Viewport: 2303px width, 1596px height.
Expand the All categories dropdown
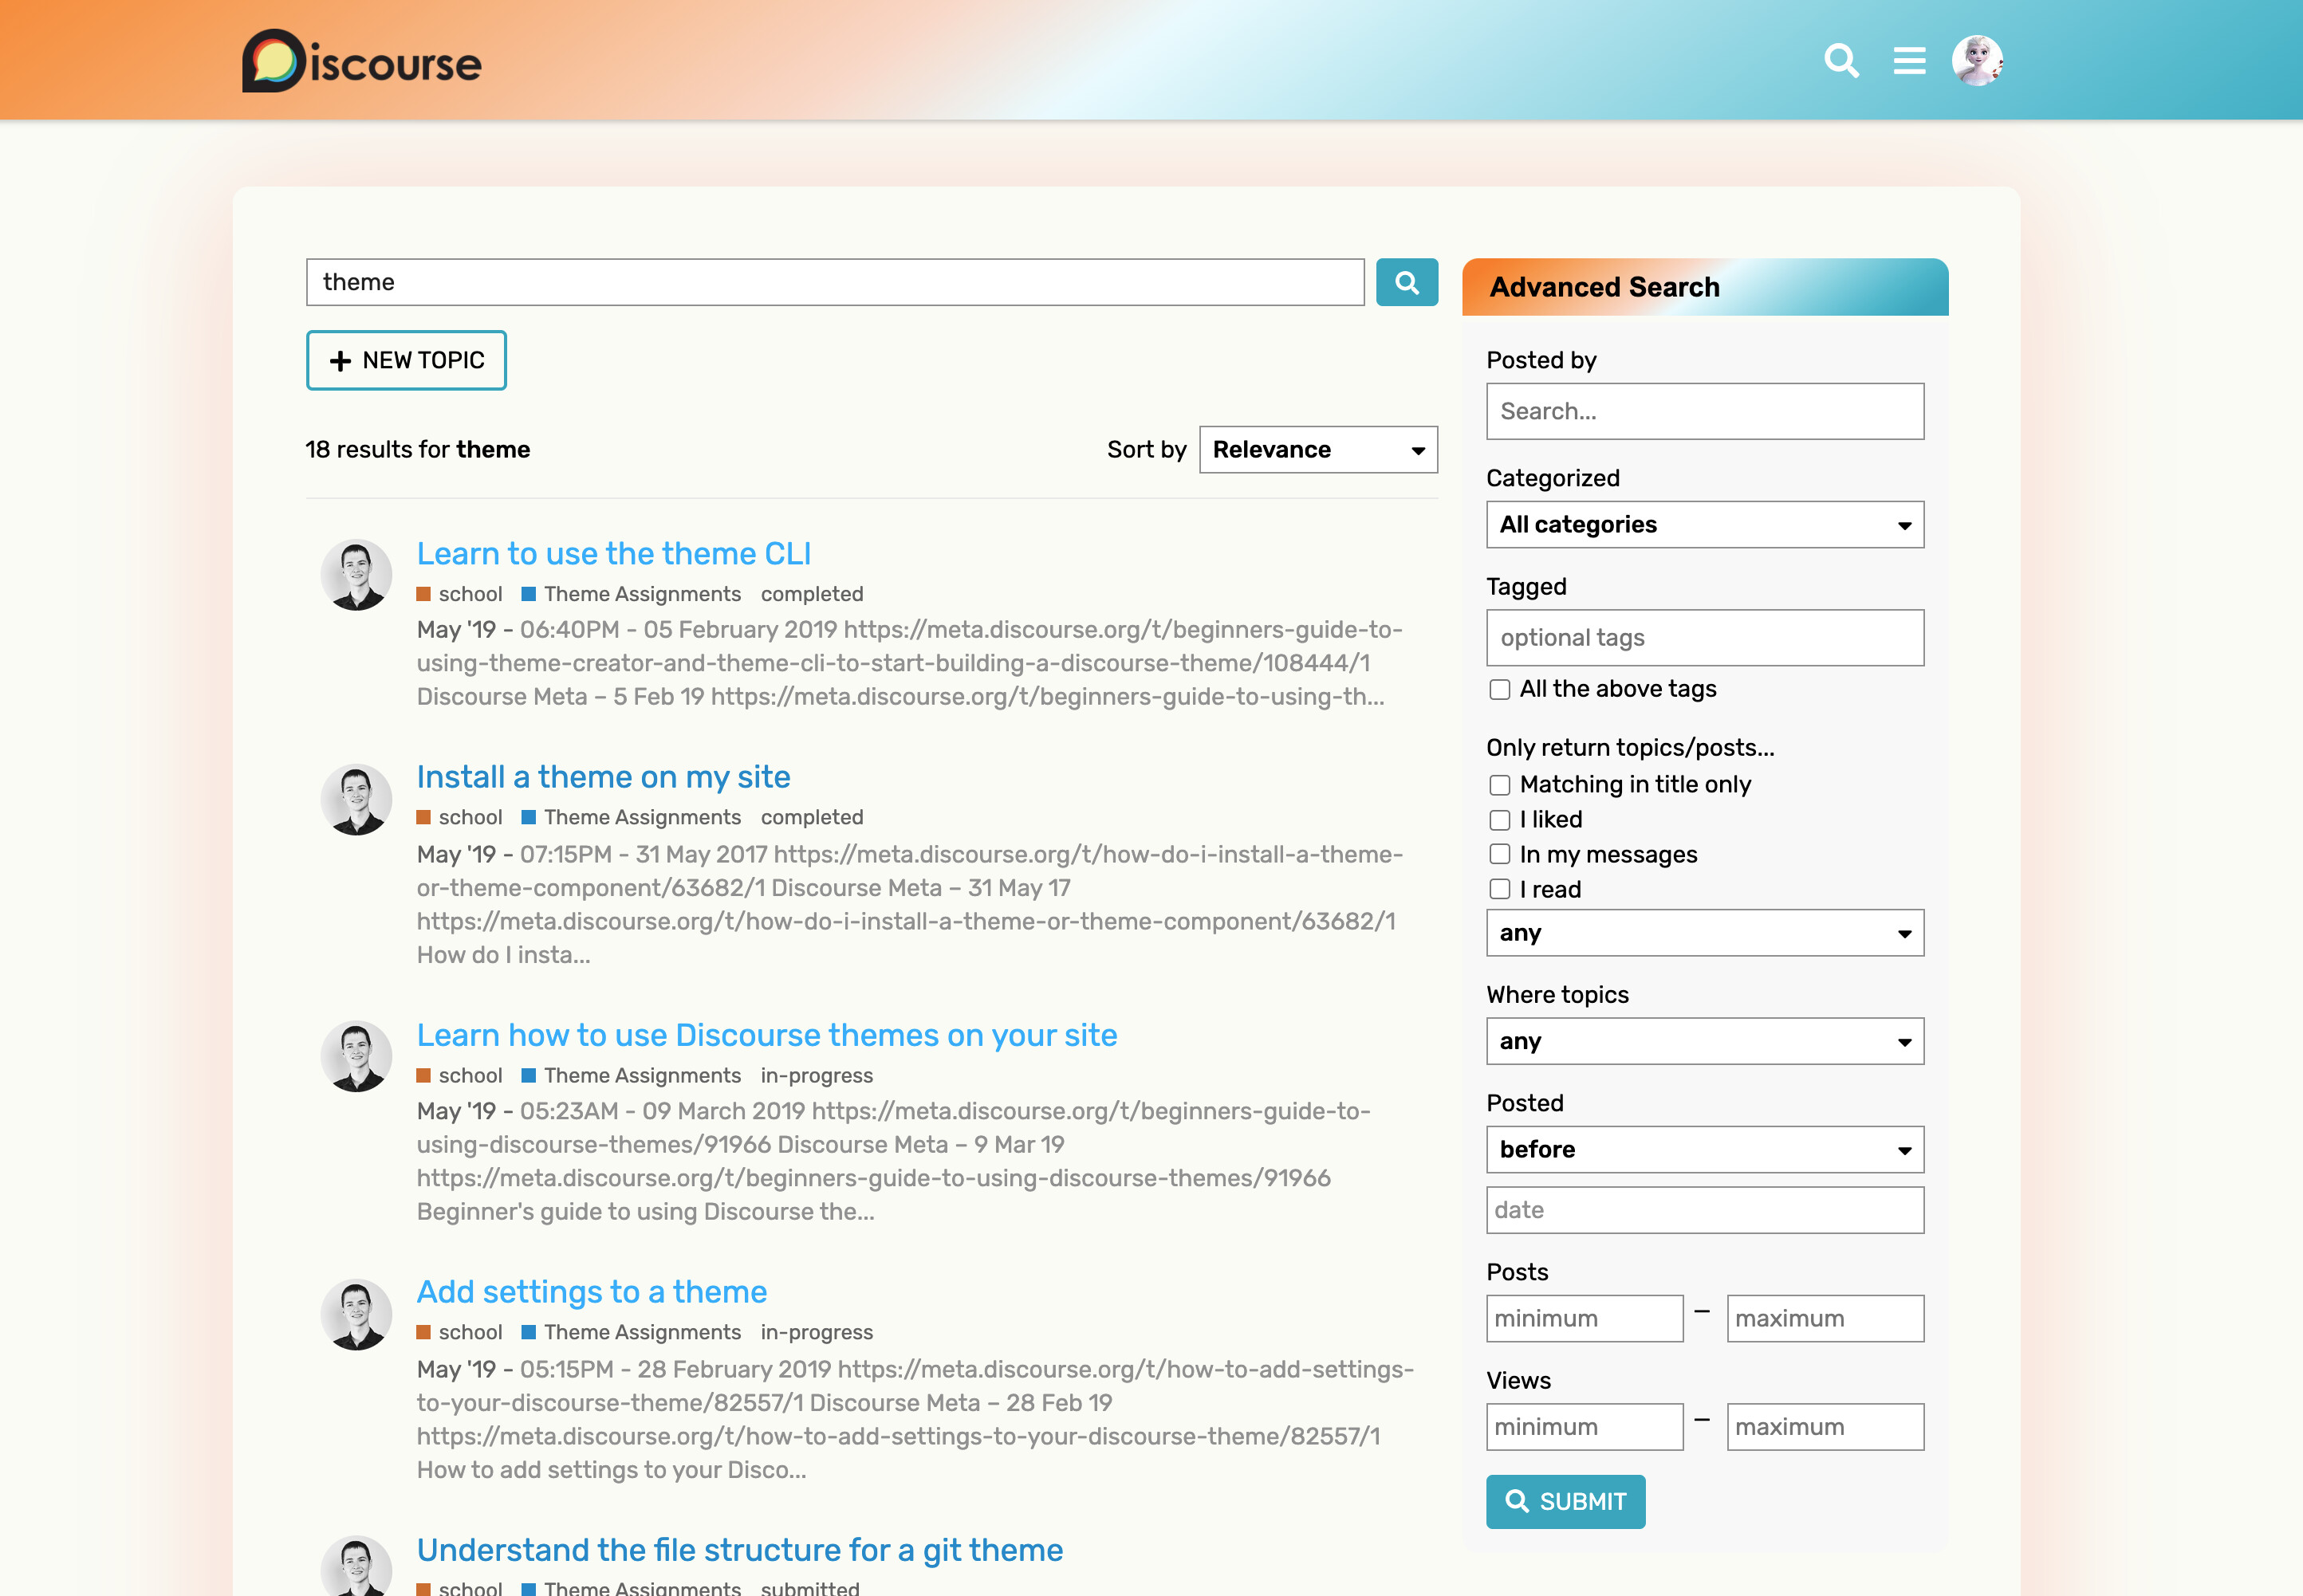[x=1704, y=525]
